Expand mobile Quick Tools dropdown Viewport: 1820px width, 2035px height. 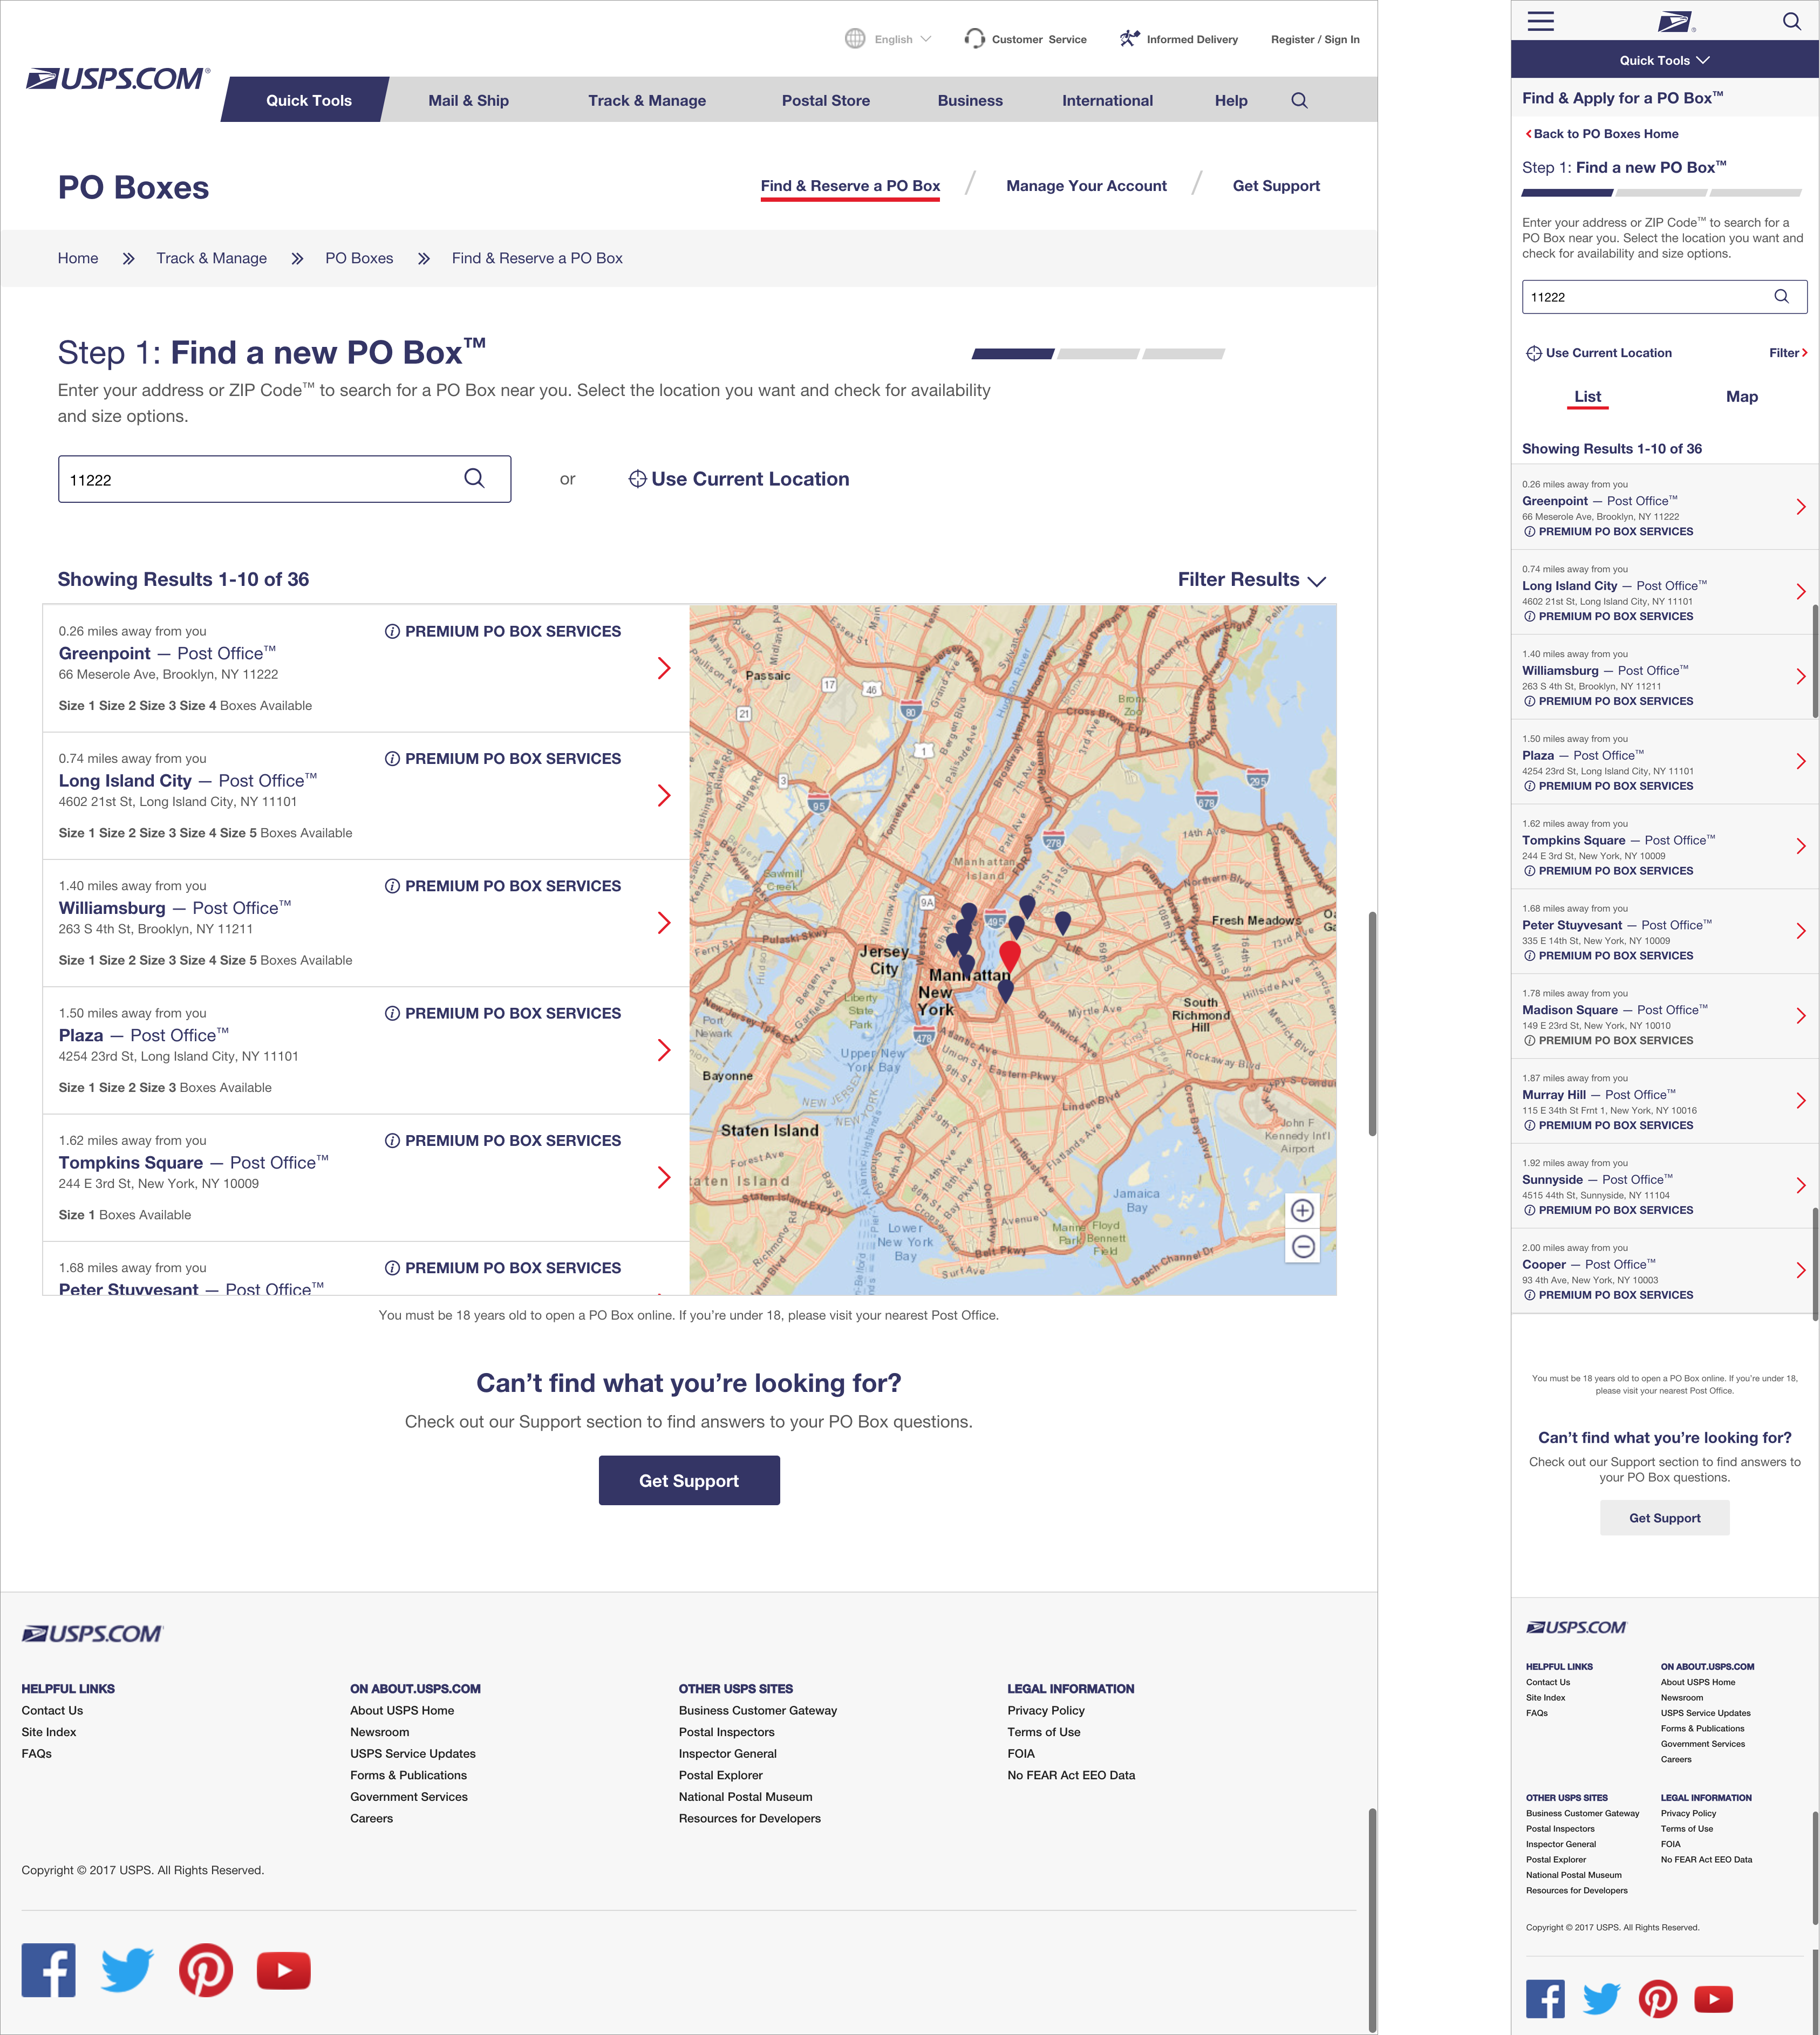pyautogui.click(x=1664, y=60)
